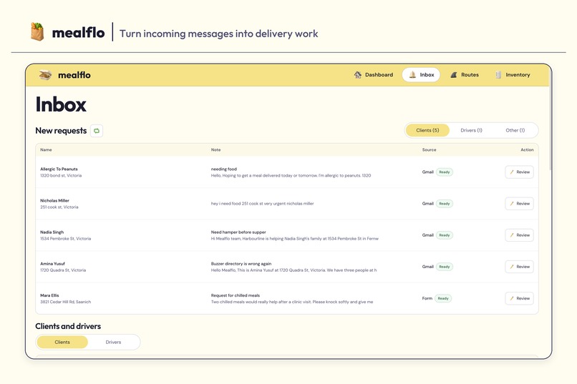The image size is (577, 384).
Task: Click the name 'Mara Ellis'
Action: pyautogui.click(x=49, y=295)
